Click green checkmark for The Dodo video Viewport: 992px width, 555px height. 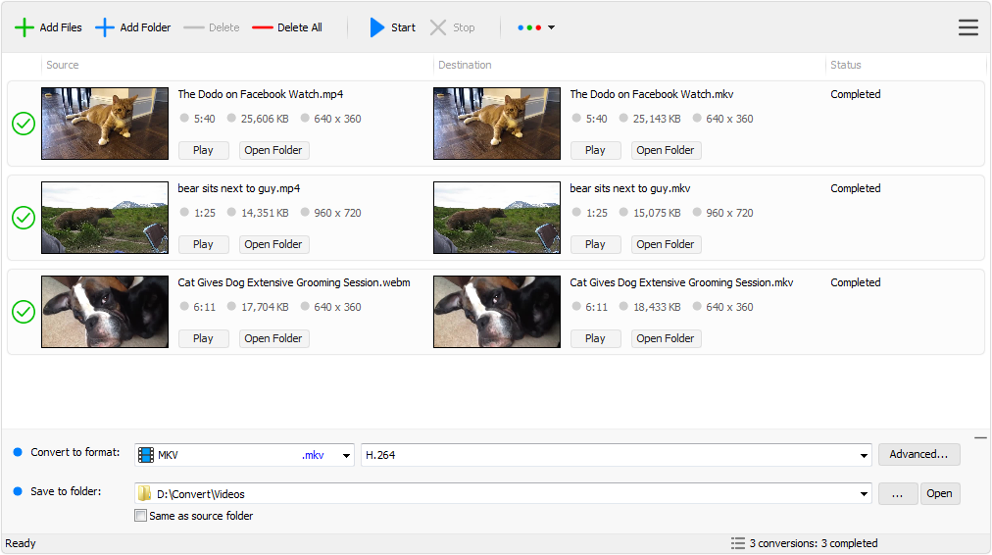click(x=24, y=124)
